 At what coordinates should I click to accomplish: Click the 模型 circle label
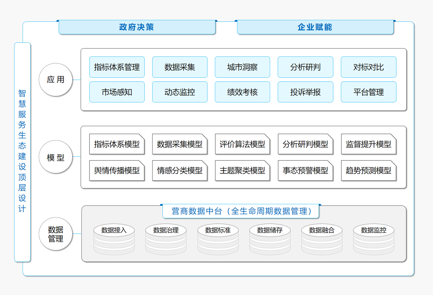(56, 157)
